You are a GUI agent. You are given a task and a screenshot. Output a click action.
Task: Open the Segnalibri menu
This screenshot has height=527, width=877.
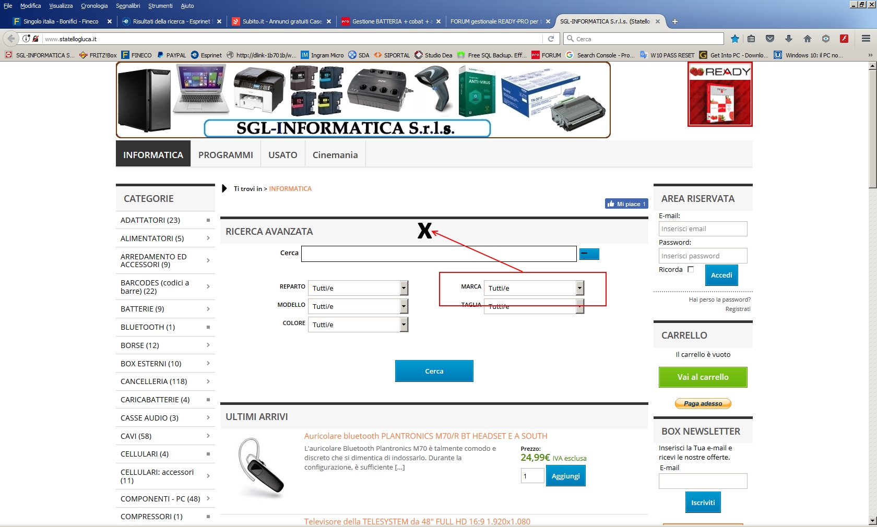pyautogui.click(x=128, y=6)
